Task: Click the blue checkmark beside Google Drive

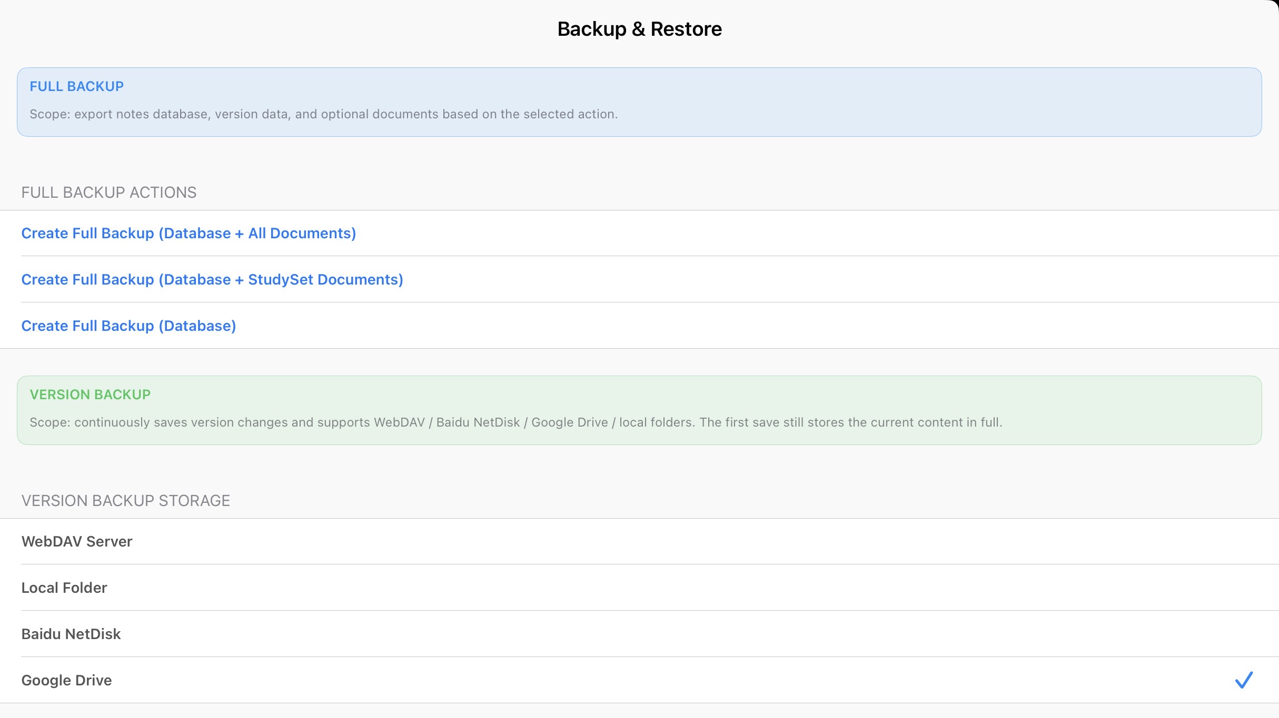Action: 1243,680
